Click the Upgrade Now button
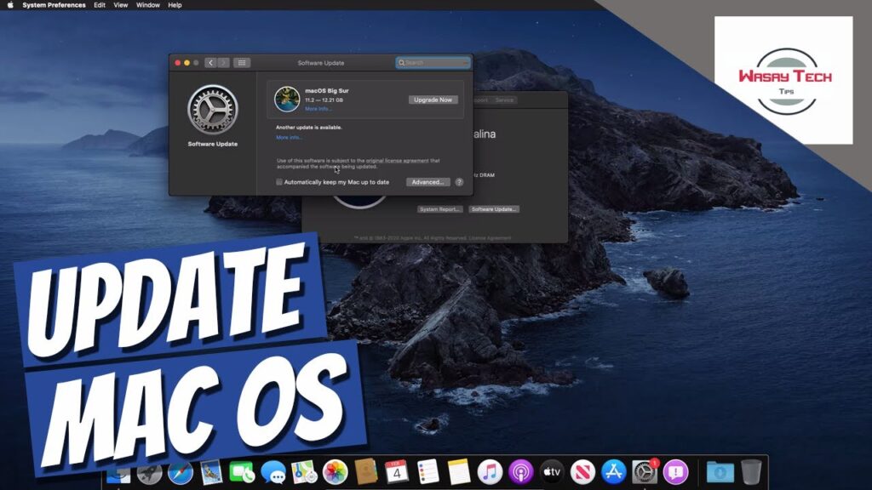The height and width of the screenshot is (490, 872). 433,100
